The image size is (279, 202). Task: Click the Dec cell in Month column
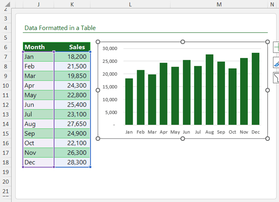pos(38,162)
